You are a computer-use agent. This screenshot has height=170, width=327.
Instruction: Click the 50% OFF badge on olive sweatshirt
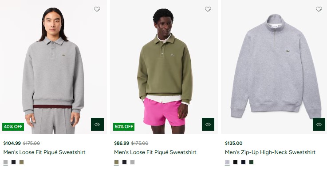click(x=124, y=127)
